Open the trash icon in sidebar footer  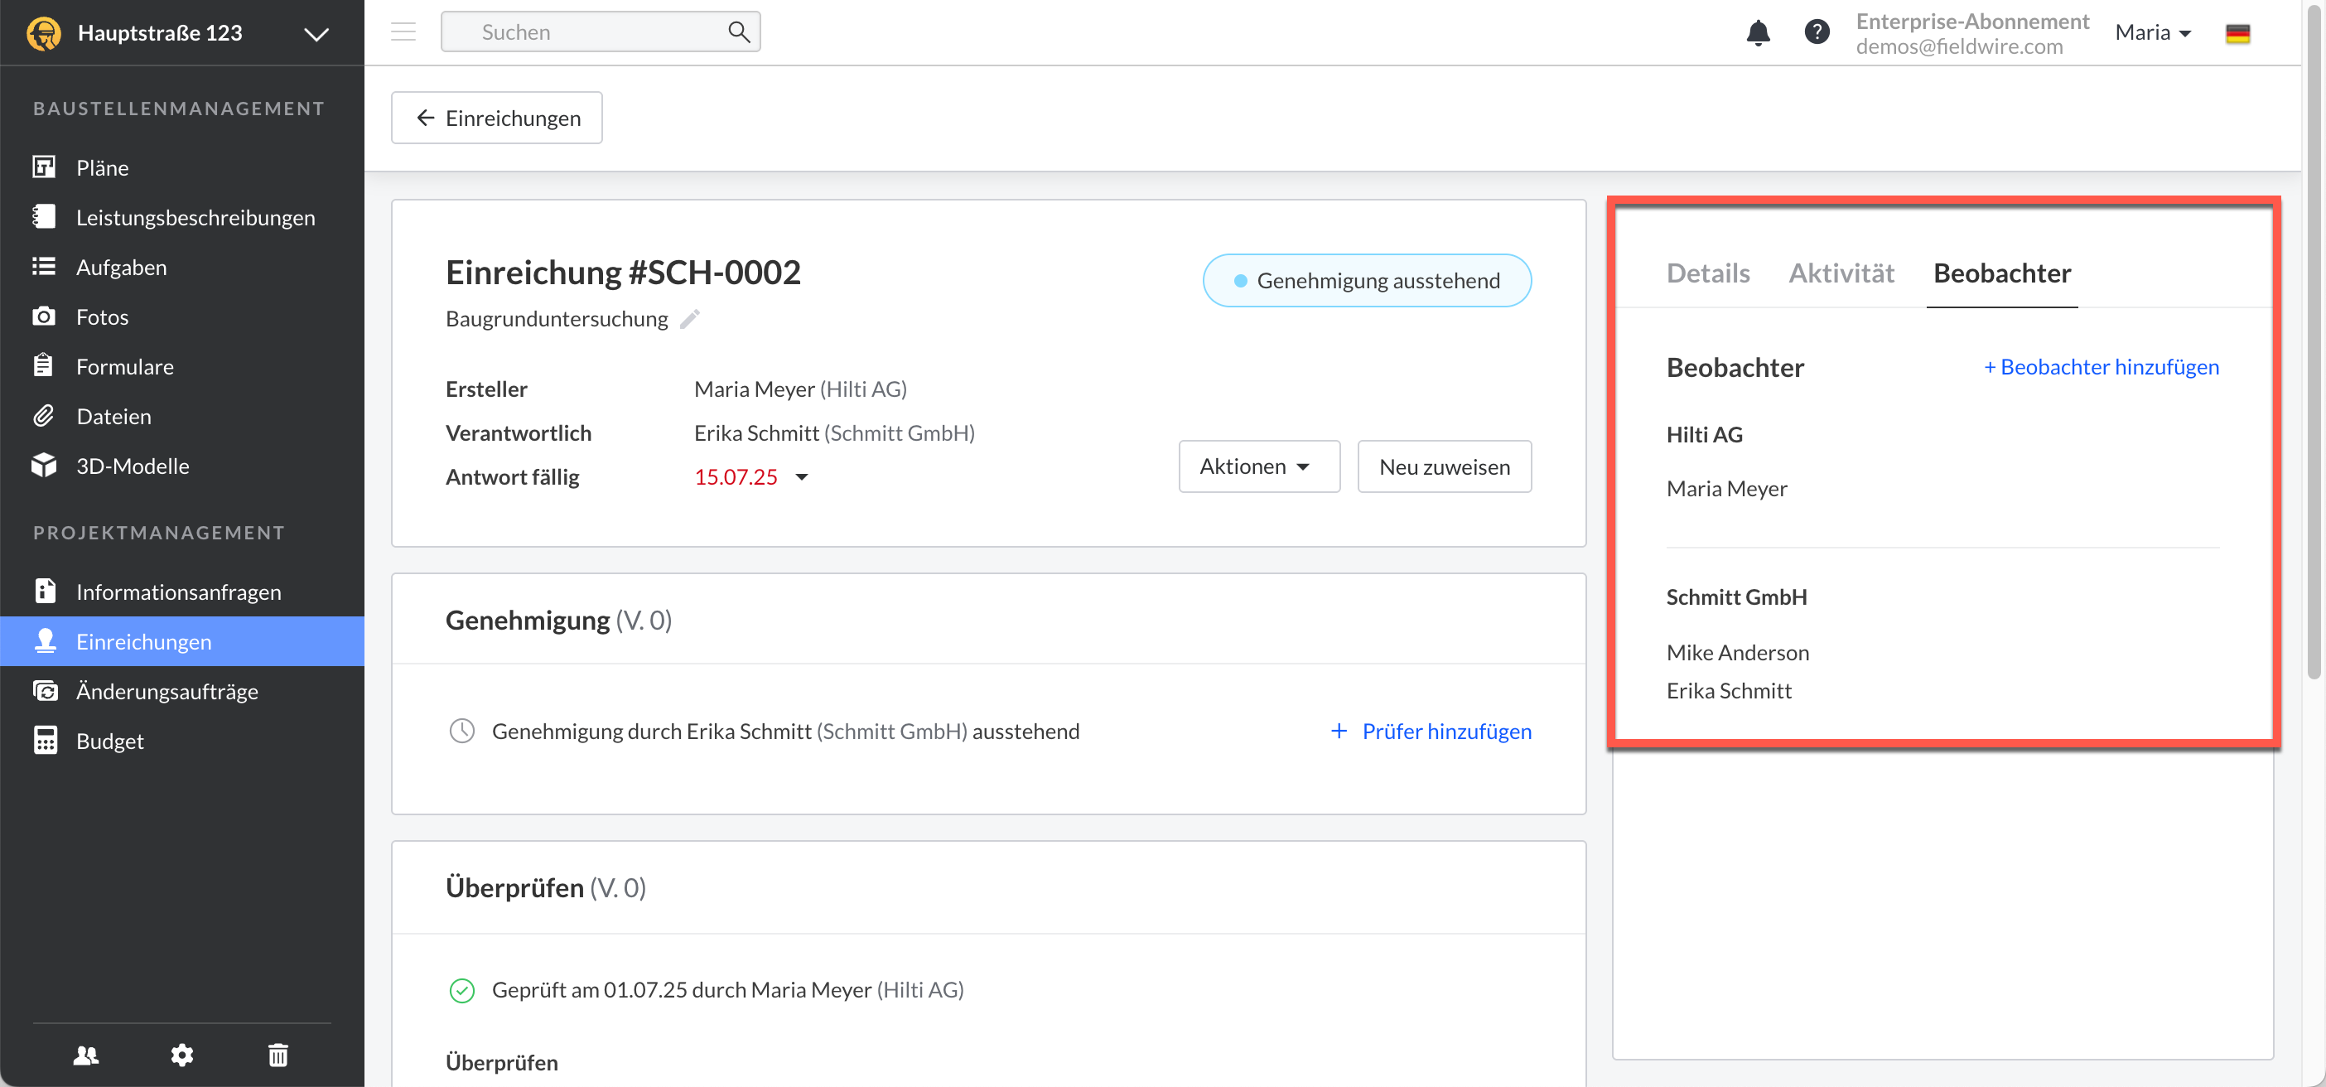tap(278, 1055)
